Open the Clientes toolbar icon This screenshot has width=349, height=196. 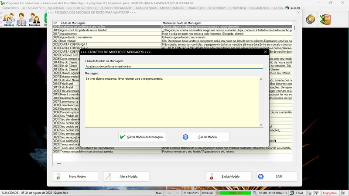9,20
